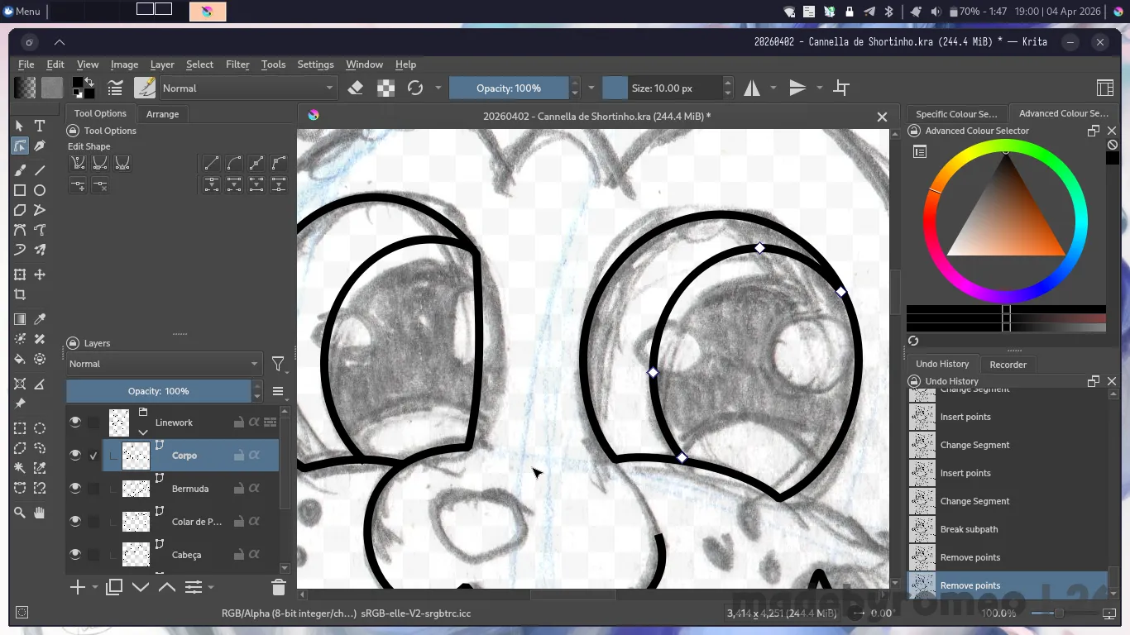Pick the Zoom magnifier tool
The image size is (1130, 635).
pyautogui.click(x=20, y=513)
